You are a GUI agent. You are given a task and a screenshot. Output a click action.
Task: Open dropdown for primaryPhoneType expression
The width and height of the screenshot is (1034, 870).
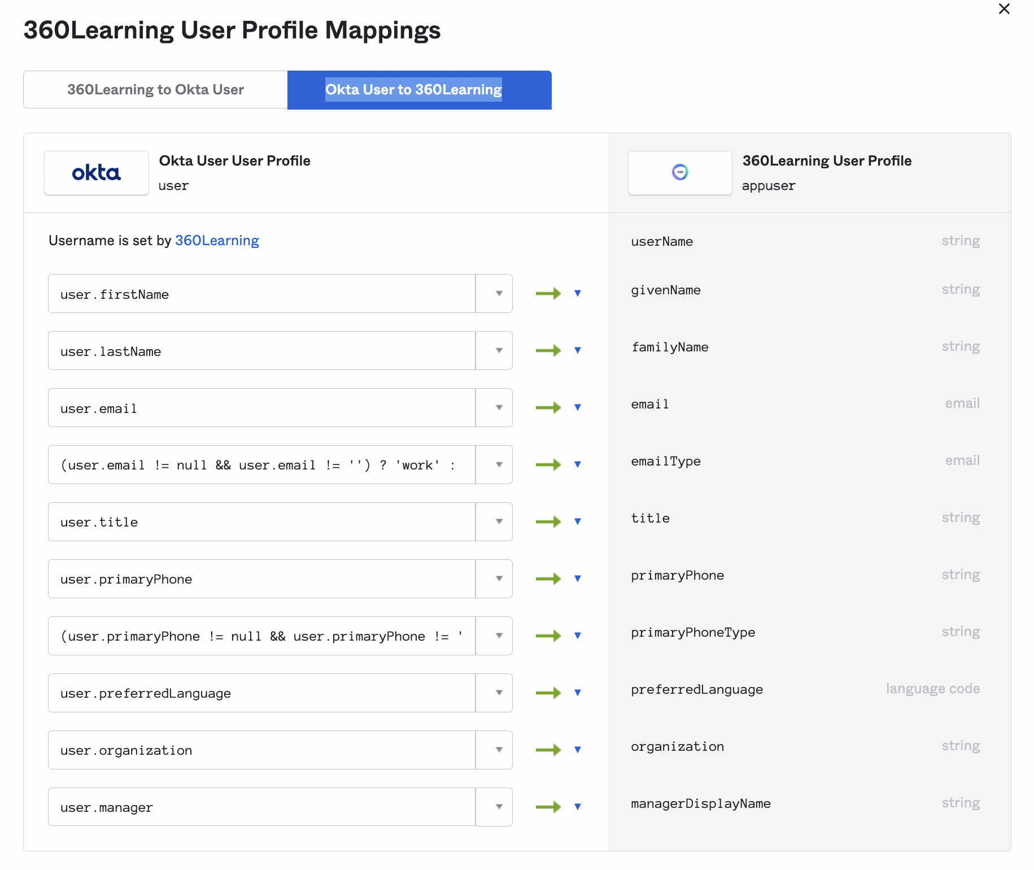[494, 636]
